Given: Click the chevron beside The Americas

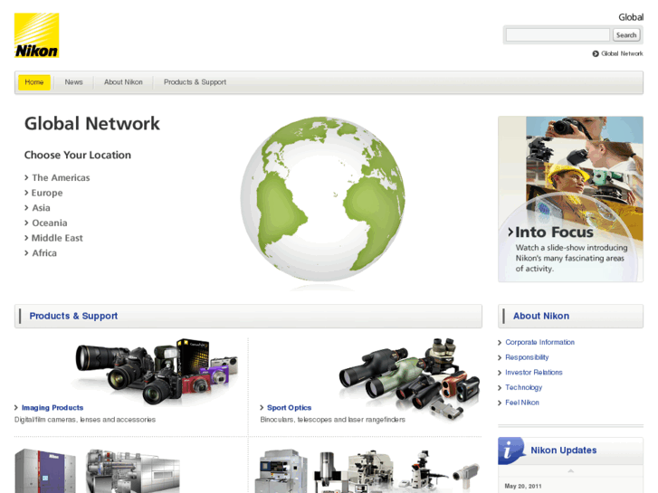Looking at the screenshot, I should click(x=26, y=177).
